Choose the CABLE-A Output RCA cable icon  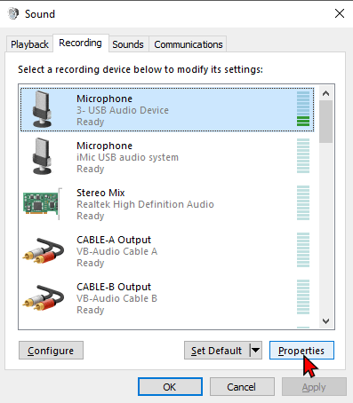tap(44, 250)
